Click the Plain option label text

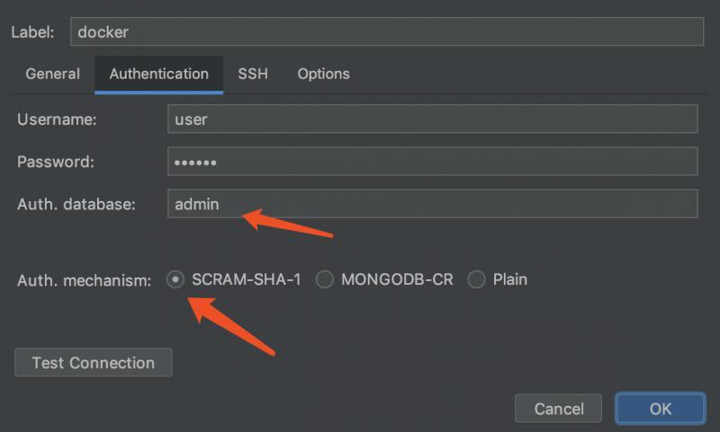[x=510, y=279]
